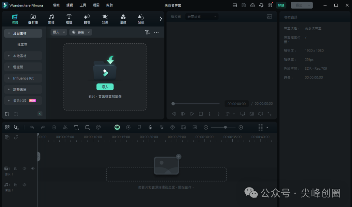
Task: Zoom out the timeline
Action: point(206,127)
